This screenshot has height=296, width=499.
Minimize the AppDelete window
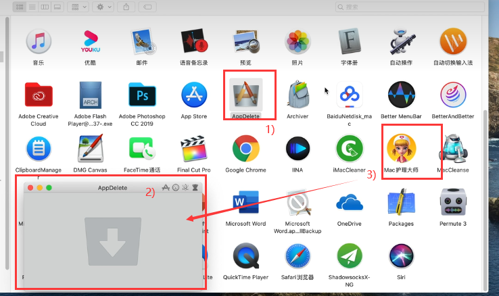[40, 188]
